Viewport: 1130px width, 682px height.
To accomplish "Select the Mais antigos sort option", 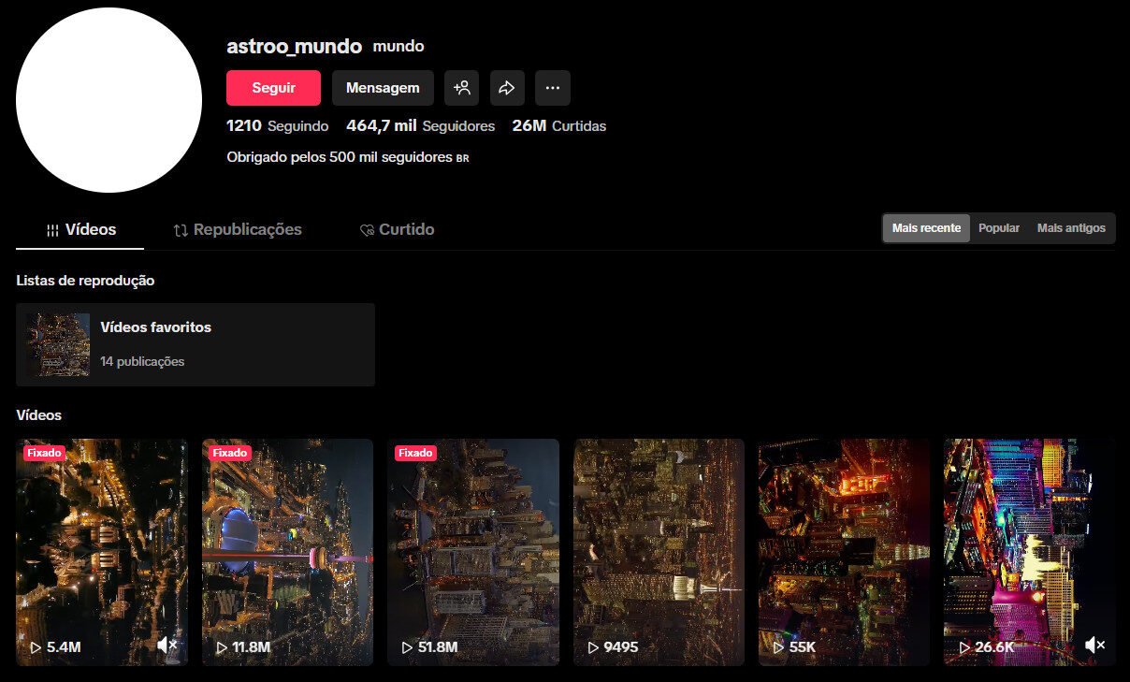I will (x=1070, y=227).
